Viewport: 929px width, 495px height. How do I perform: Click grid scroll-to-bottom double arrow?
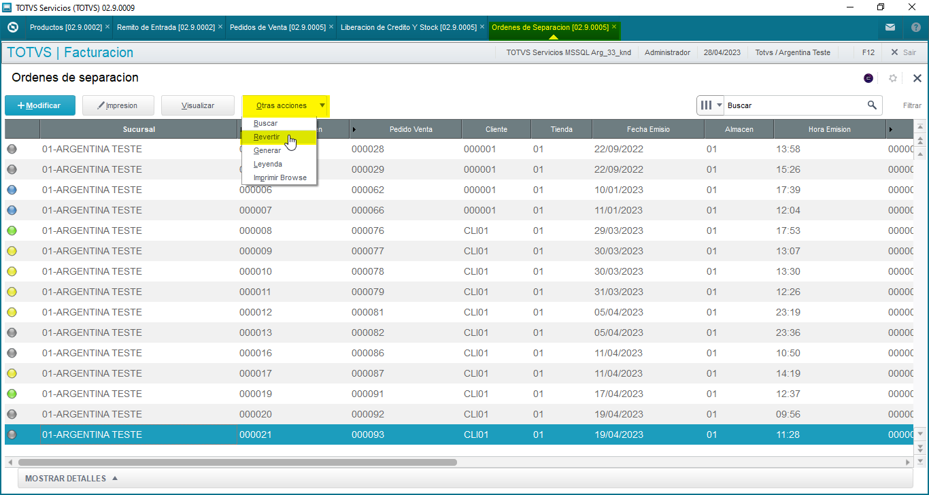[920, 449]
